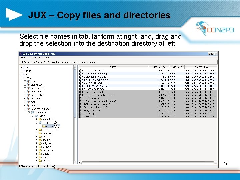Click the folder icon of cardenas
This screenshot has height=180, width=240.
[40, 133]
